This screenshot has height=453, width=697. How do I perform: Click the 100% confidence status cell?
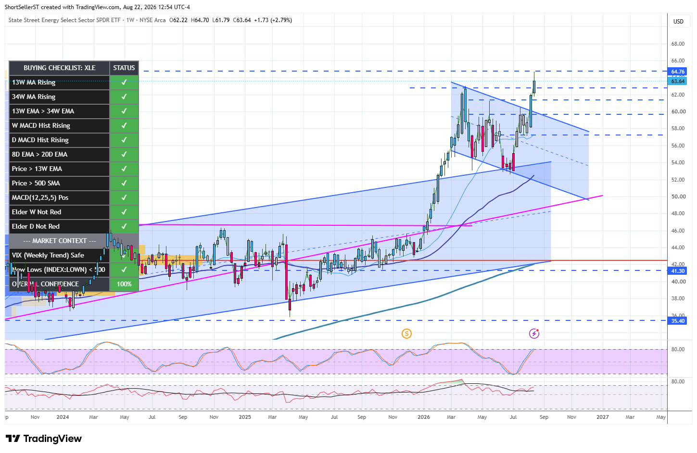(124, 284)
